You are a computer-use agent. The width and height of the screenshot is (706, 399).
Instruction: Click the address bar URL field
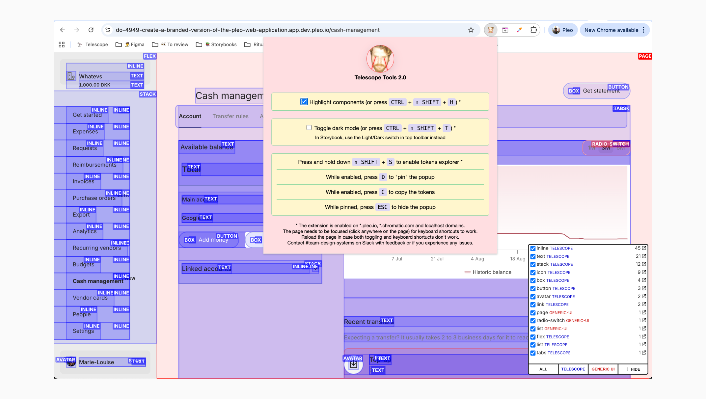(x=263, y=30)
